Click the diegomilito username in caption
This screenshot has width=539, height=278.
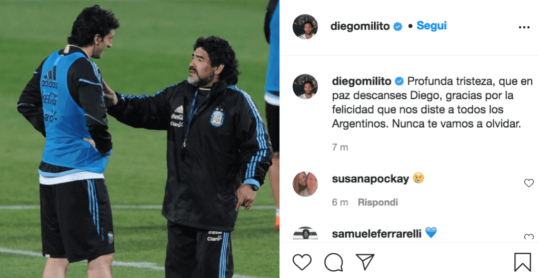pyautogui.click(x=362, y=81)
